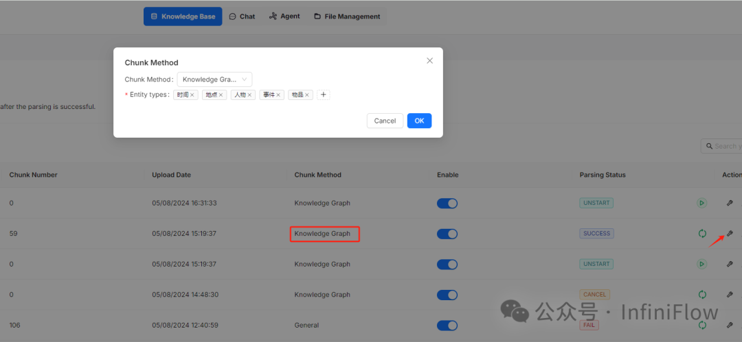Go to the File Management tab
Image resolution: width=742 pixels, height=342 pixels.
click(347, 16)
